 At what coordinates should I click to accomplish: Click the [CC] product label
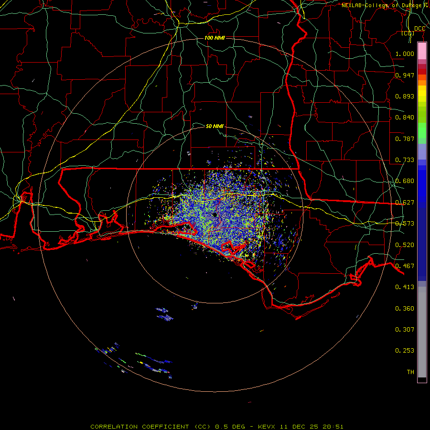click(408, 33)
